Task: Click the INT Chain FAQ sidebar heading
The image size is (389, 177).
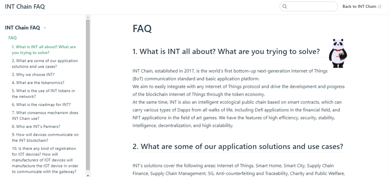Action: (22, 28)
